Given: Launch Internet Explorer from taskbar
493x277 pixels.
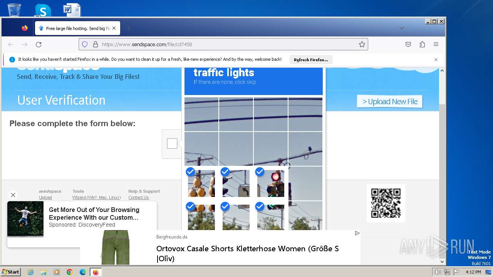Looking at the screenshot, I should coord(30,272).
